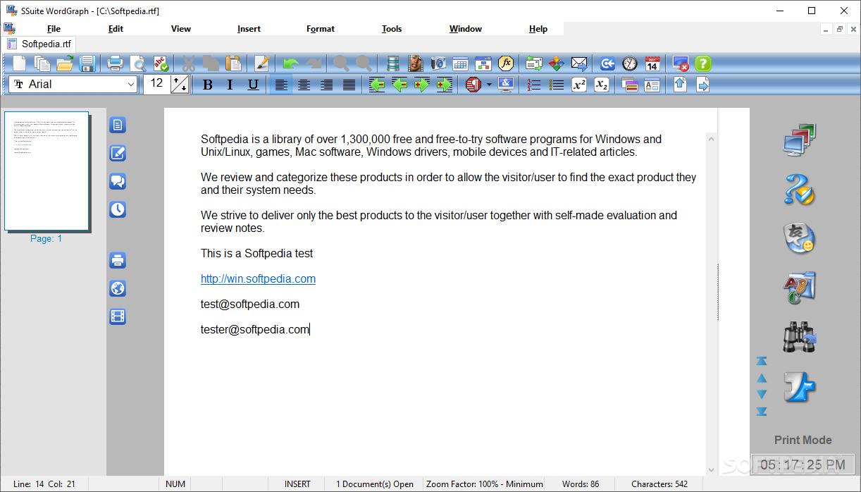Click the colorful four-diamond icon
This screenshot has height=492, width=861.
coord(557,63)
